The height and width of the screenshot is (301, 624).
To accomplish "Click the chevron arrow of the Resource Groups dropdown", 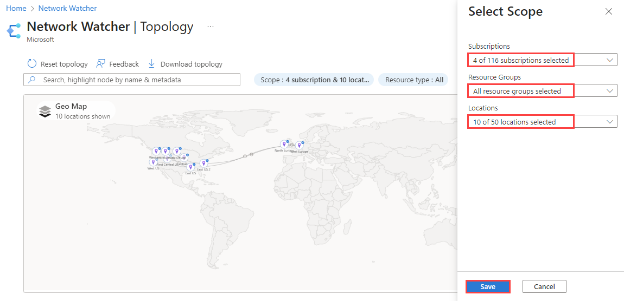I will pyautogui.click(x=610, y=91).
